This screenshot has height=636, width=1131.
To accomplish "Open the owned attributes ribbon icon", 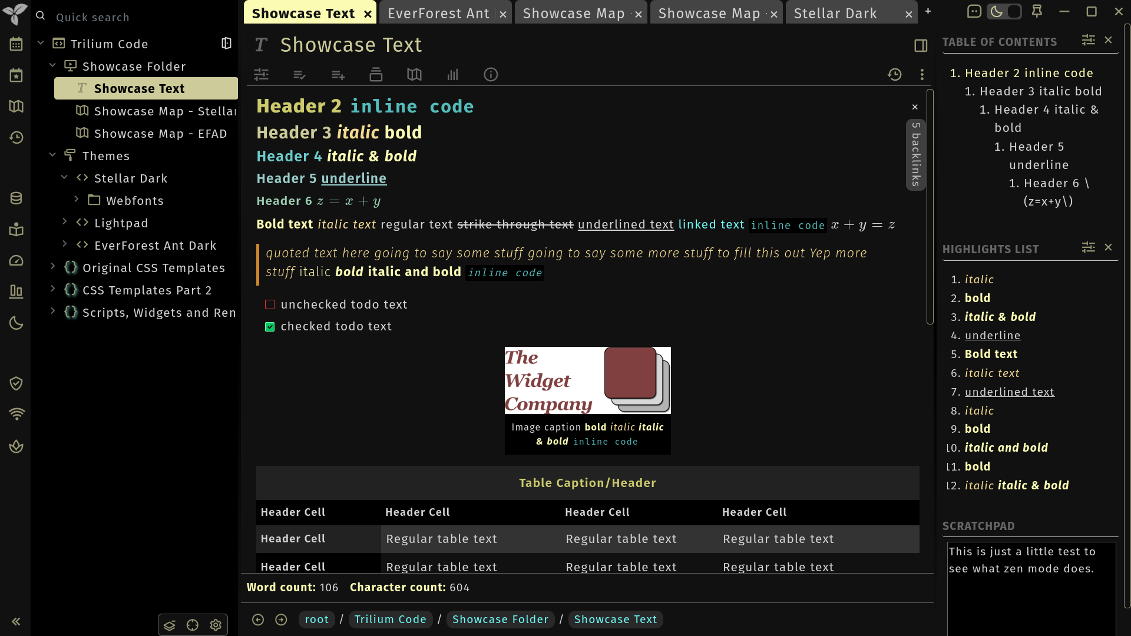I will pos(338,75).
